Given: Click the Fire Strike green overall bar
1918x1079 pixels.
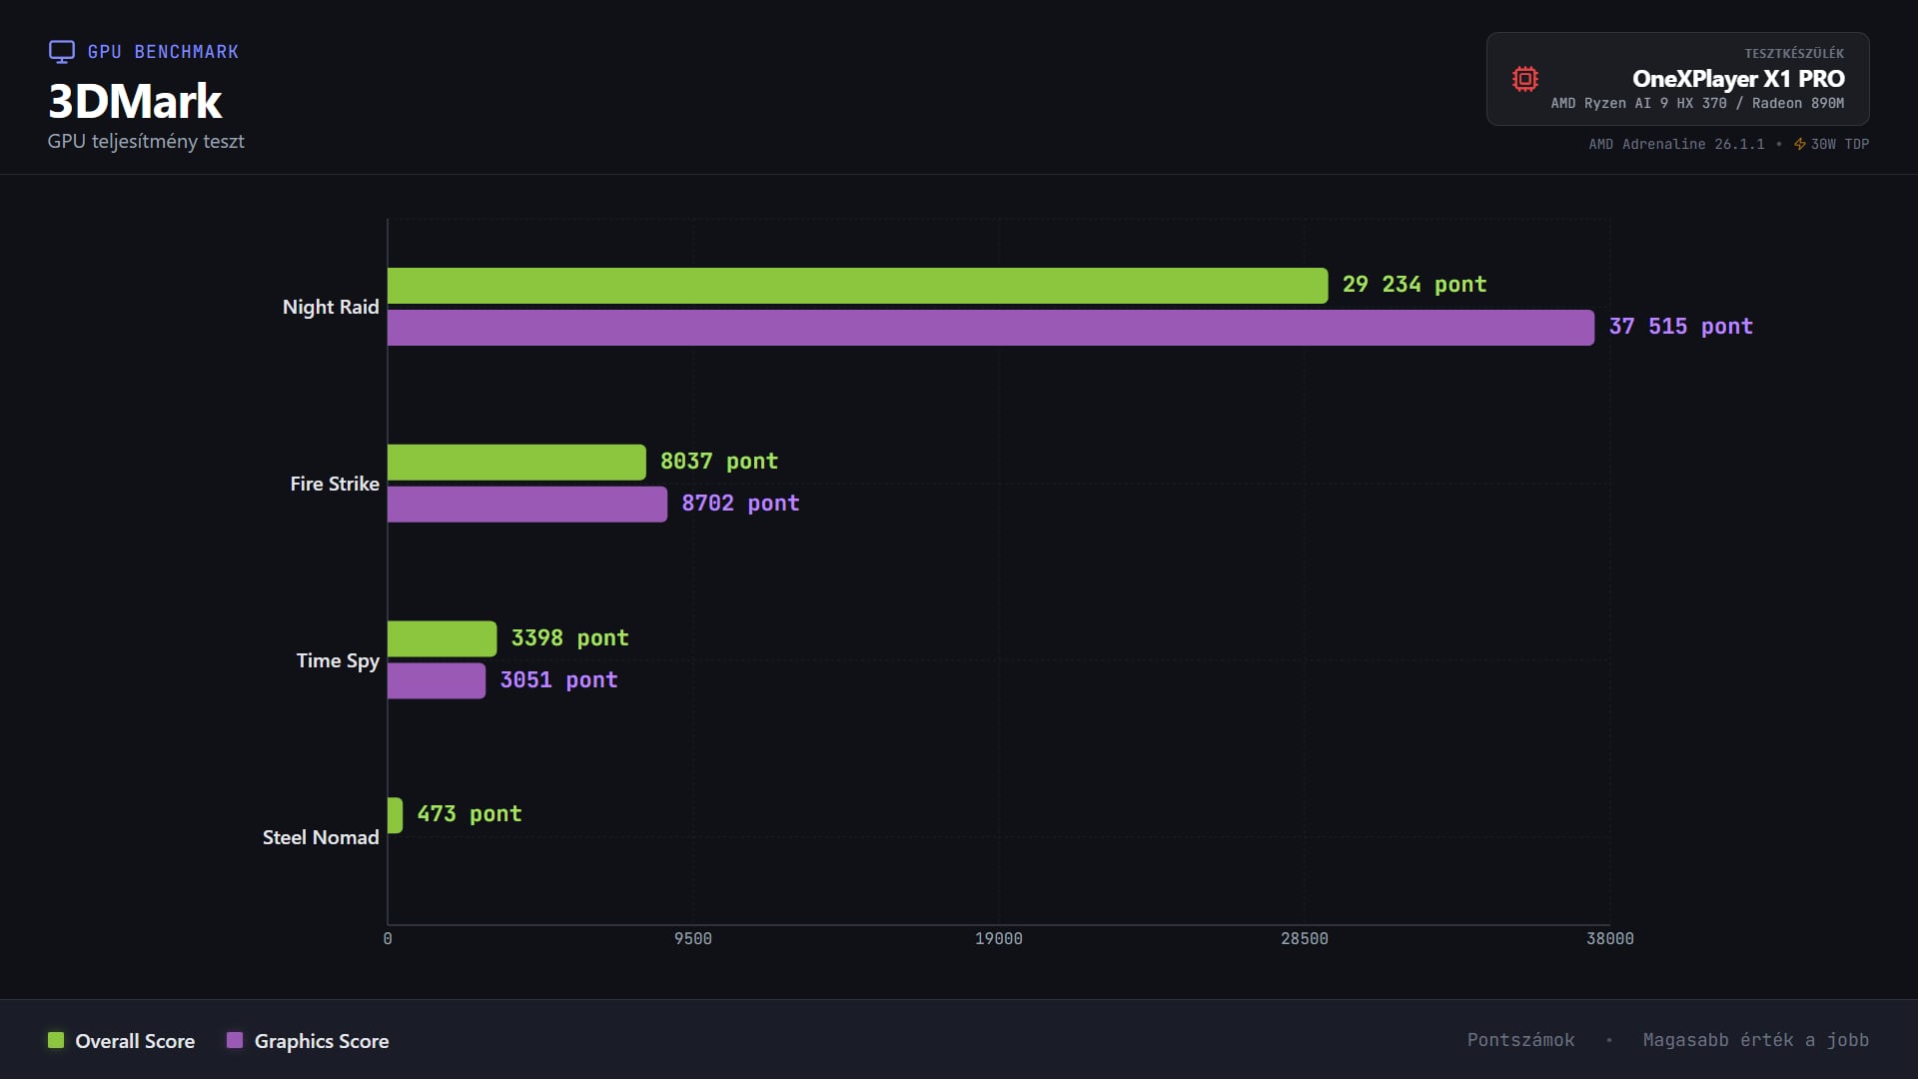Looking at the screenshot, I should [x=516, y=463].
